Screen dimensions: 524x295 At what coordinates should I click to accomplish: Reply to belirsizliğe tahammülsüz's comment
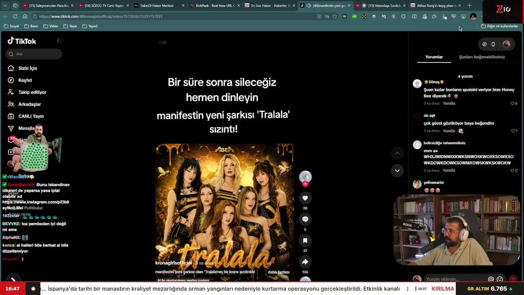click(449, 170)
